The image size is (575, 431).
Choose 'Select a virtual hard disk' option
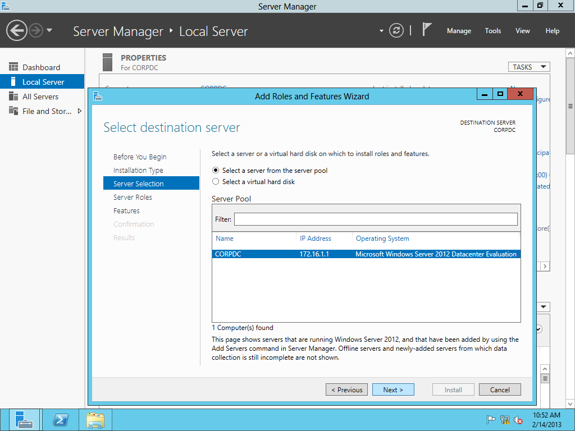click(x=216, y=182)
